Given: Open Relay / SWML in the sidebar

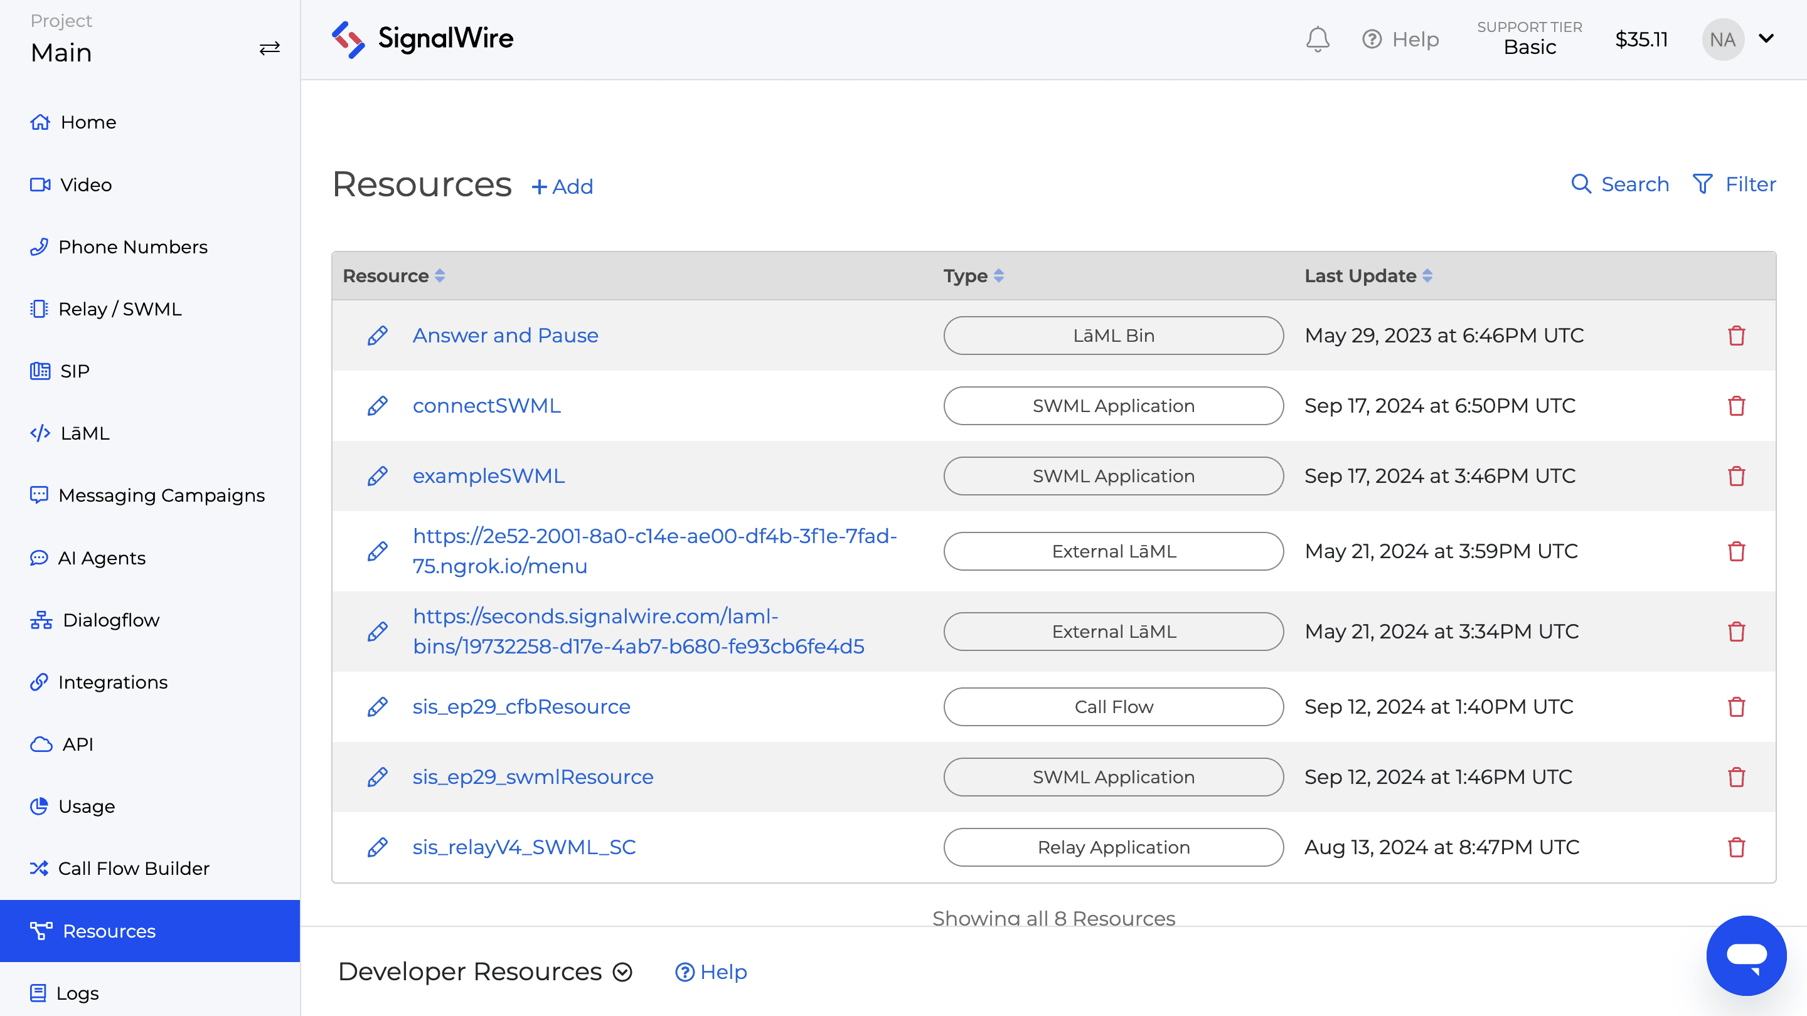Looking at the screenshot, I should (106, 309).
